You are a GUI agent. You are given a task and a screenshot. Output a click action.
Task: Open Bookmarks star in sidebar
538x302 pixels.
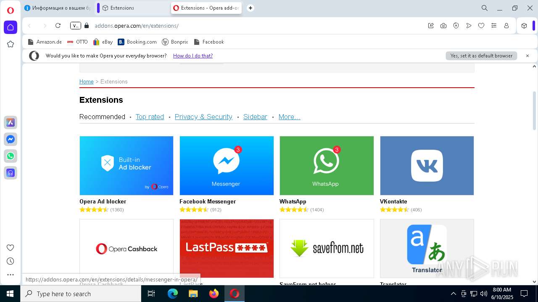11,44
